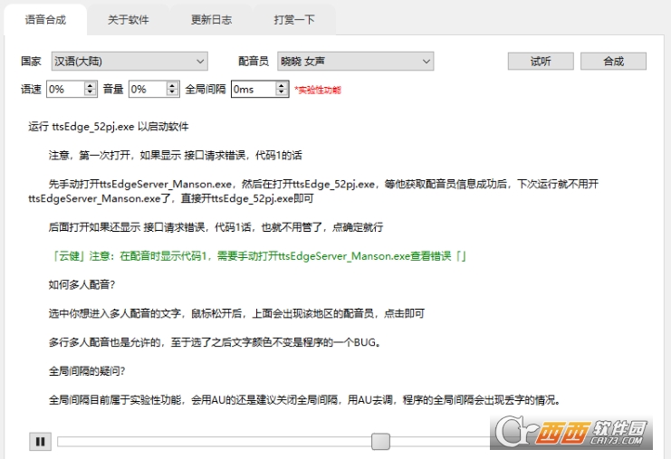Click the 试听 preview button

coord(541,62)
